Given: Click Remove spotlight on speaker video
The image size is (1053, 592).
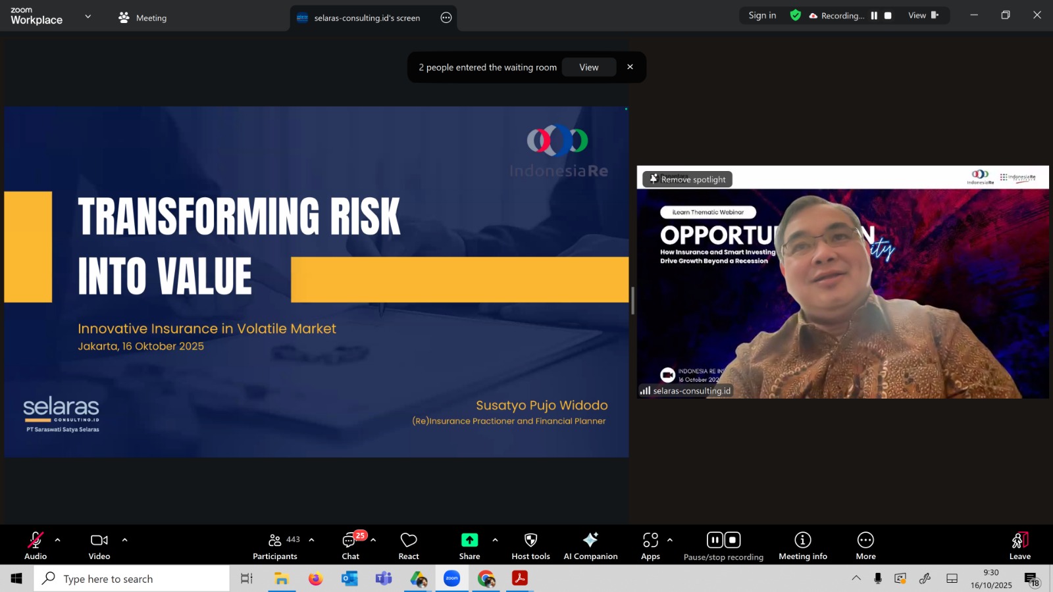Looking at the screenshot, I should pos(687,179).
